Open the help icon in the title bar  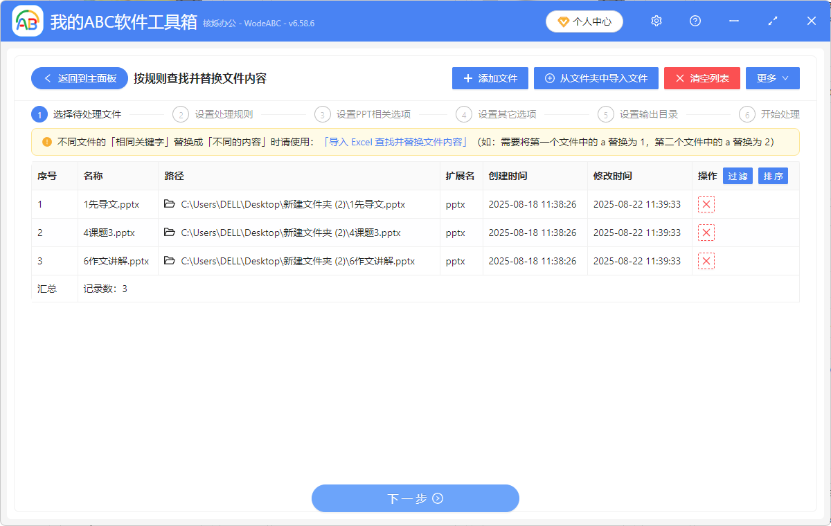point(695,21)
